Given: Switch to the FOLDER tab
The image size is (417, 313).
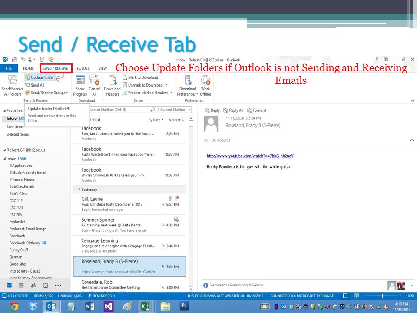Looking at the screenshot, I should point(83,68).
